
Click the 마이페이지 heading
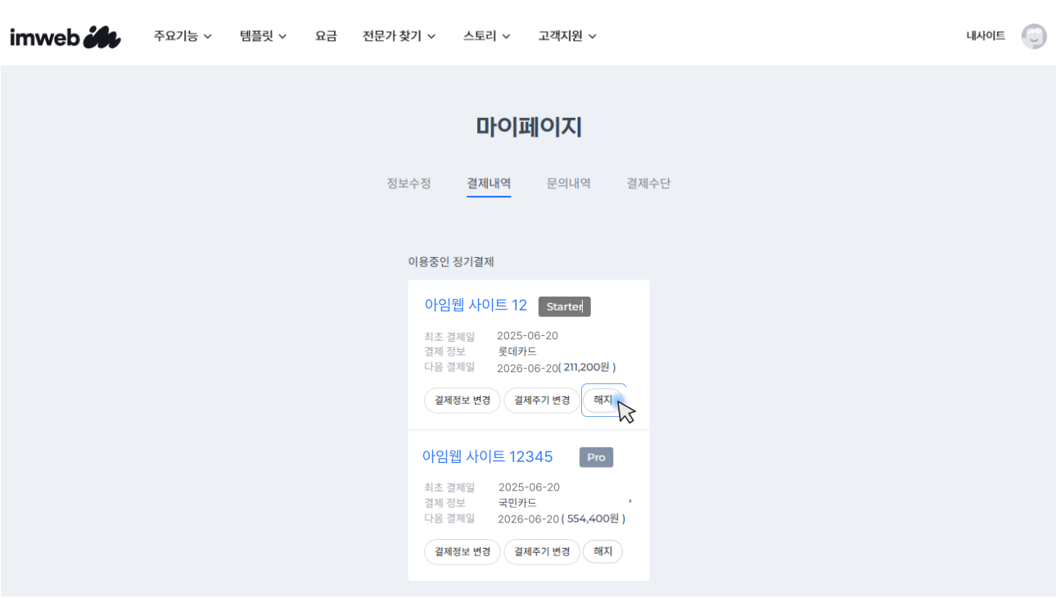click(529, 127)
